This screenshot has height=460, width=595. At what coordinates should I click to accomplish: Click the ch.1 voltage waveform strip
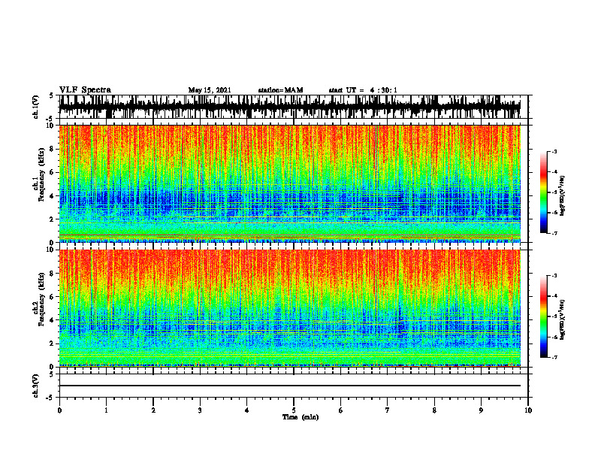coord(289,107)
